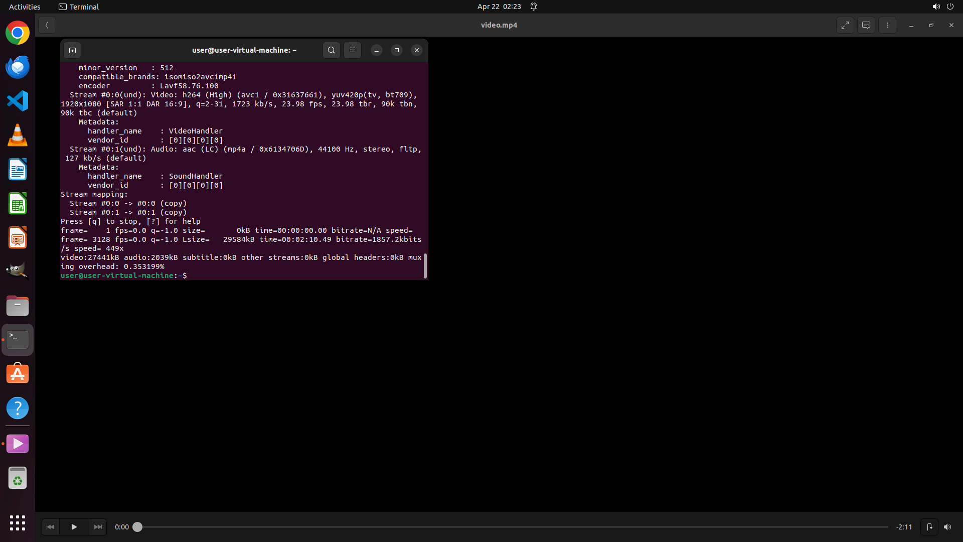Screen dimensions: 963x542
Task: Launch Google Chrome from the dock
Action: (x=18, y=33)
